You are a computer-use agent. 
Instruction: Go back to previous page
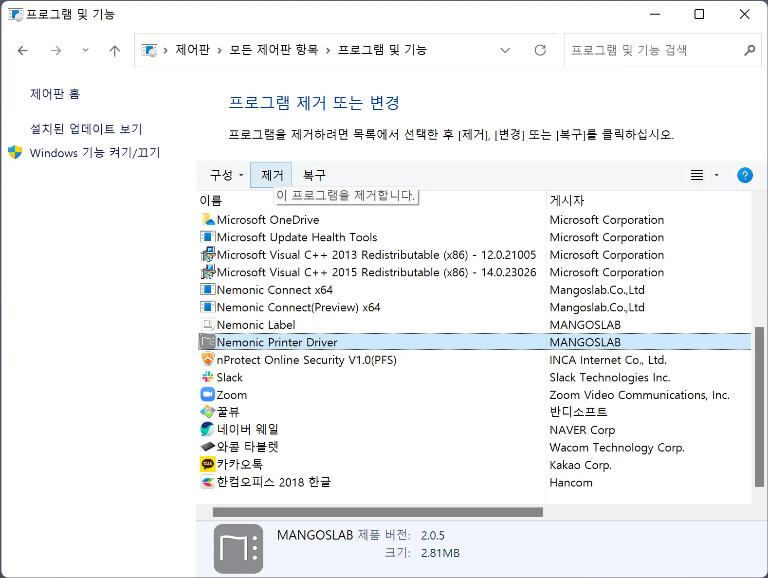click(22, 50)
